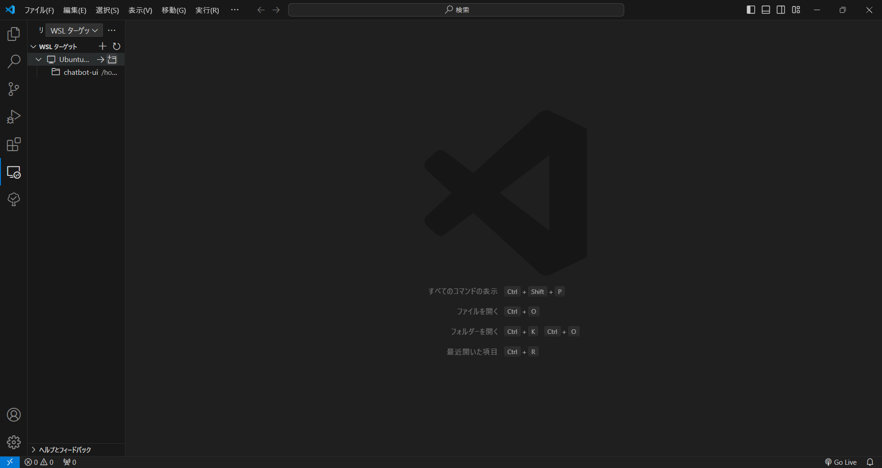This screenshot has width=882, height=468.
Task: Refresh the WSL targets list
Action: (x=117, y=46)
